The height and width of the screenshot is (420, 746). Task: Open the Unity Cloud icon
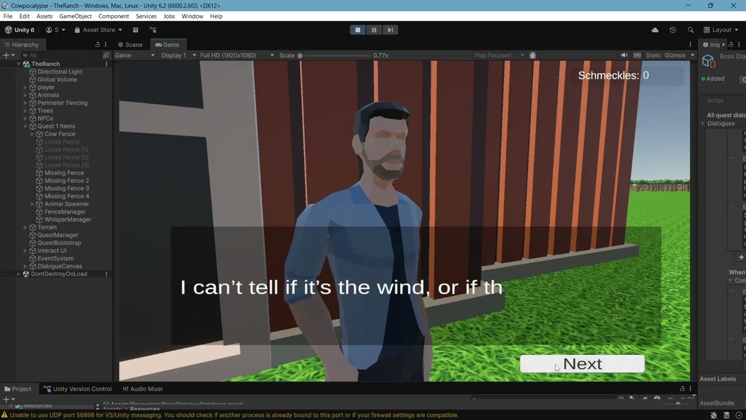[654, 30]
